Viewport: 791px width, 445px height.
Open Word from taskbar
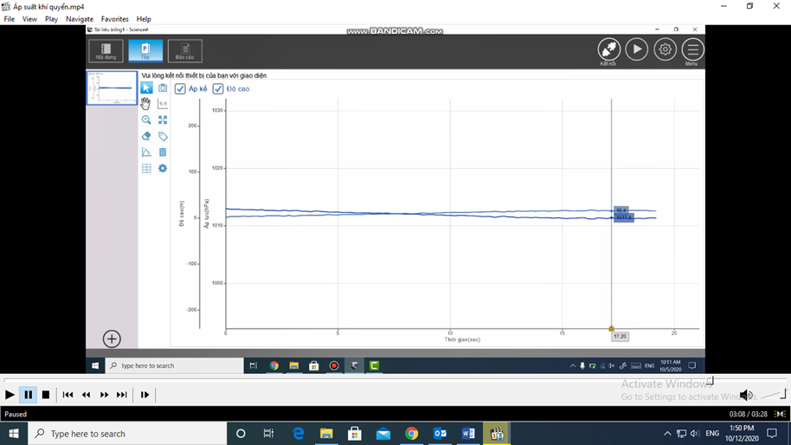[468, 434]
